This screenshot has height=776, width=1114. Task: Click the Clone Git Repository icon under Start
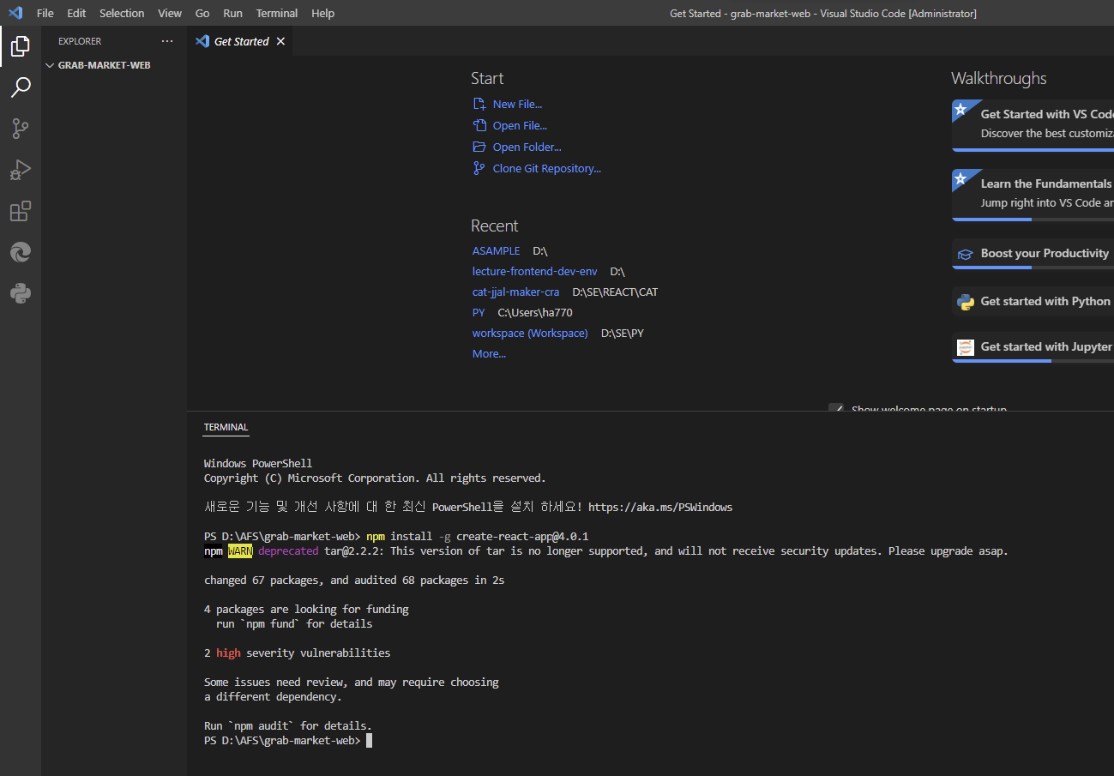(x=479, y=169)
